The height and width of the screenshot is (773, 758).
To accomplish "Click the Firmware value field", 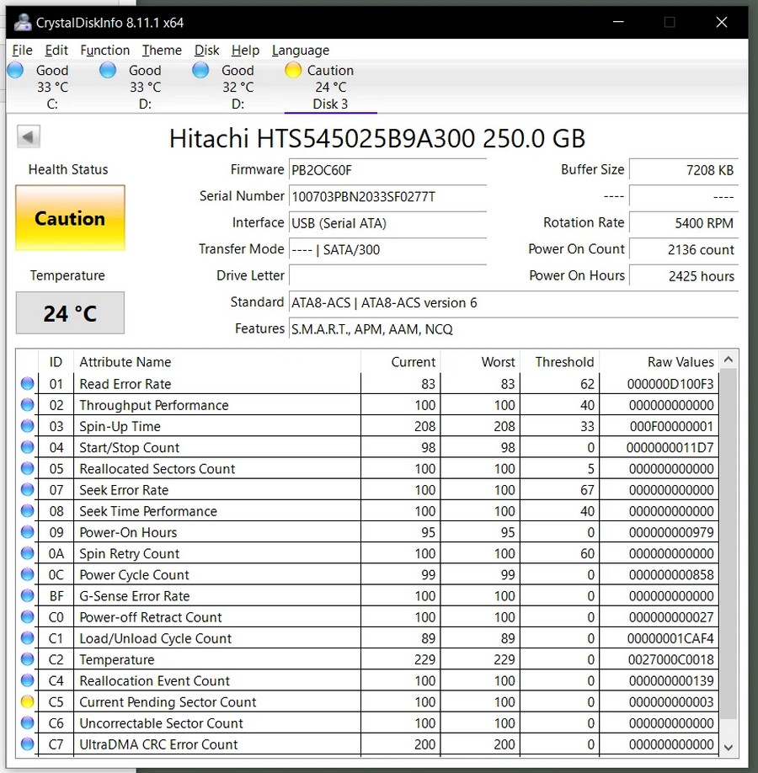I will click(x=387, y=170).
